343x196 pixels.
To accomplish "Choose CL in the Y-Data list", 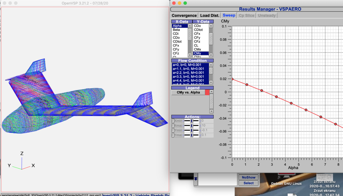I will (x=196, y=45).
